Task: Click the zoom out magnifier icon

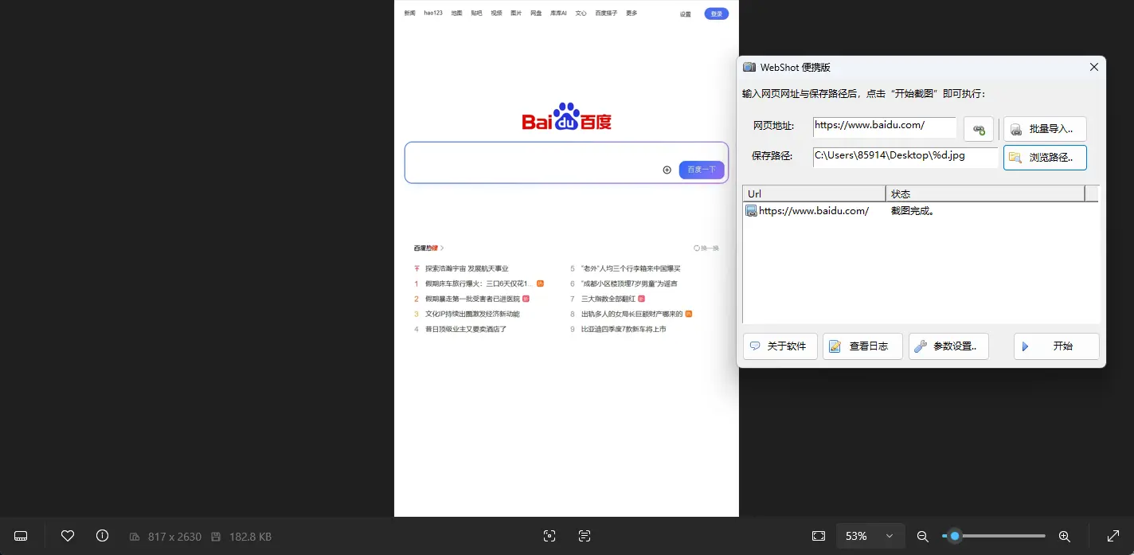Action: [x=923, y=536]
